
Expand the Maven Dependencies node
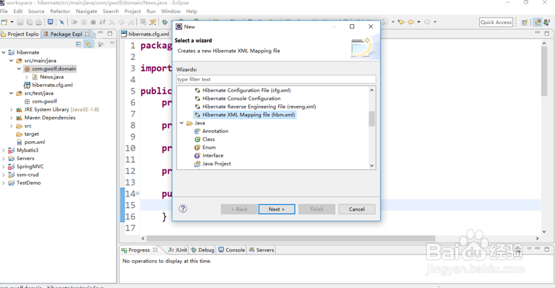[x=11, y=117]
